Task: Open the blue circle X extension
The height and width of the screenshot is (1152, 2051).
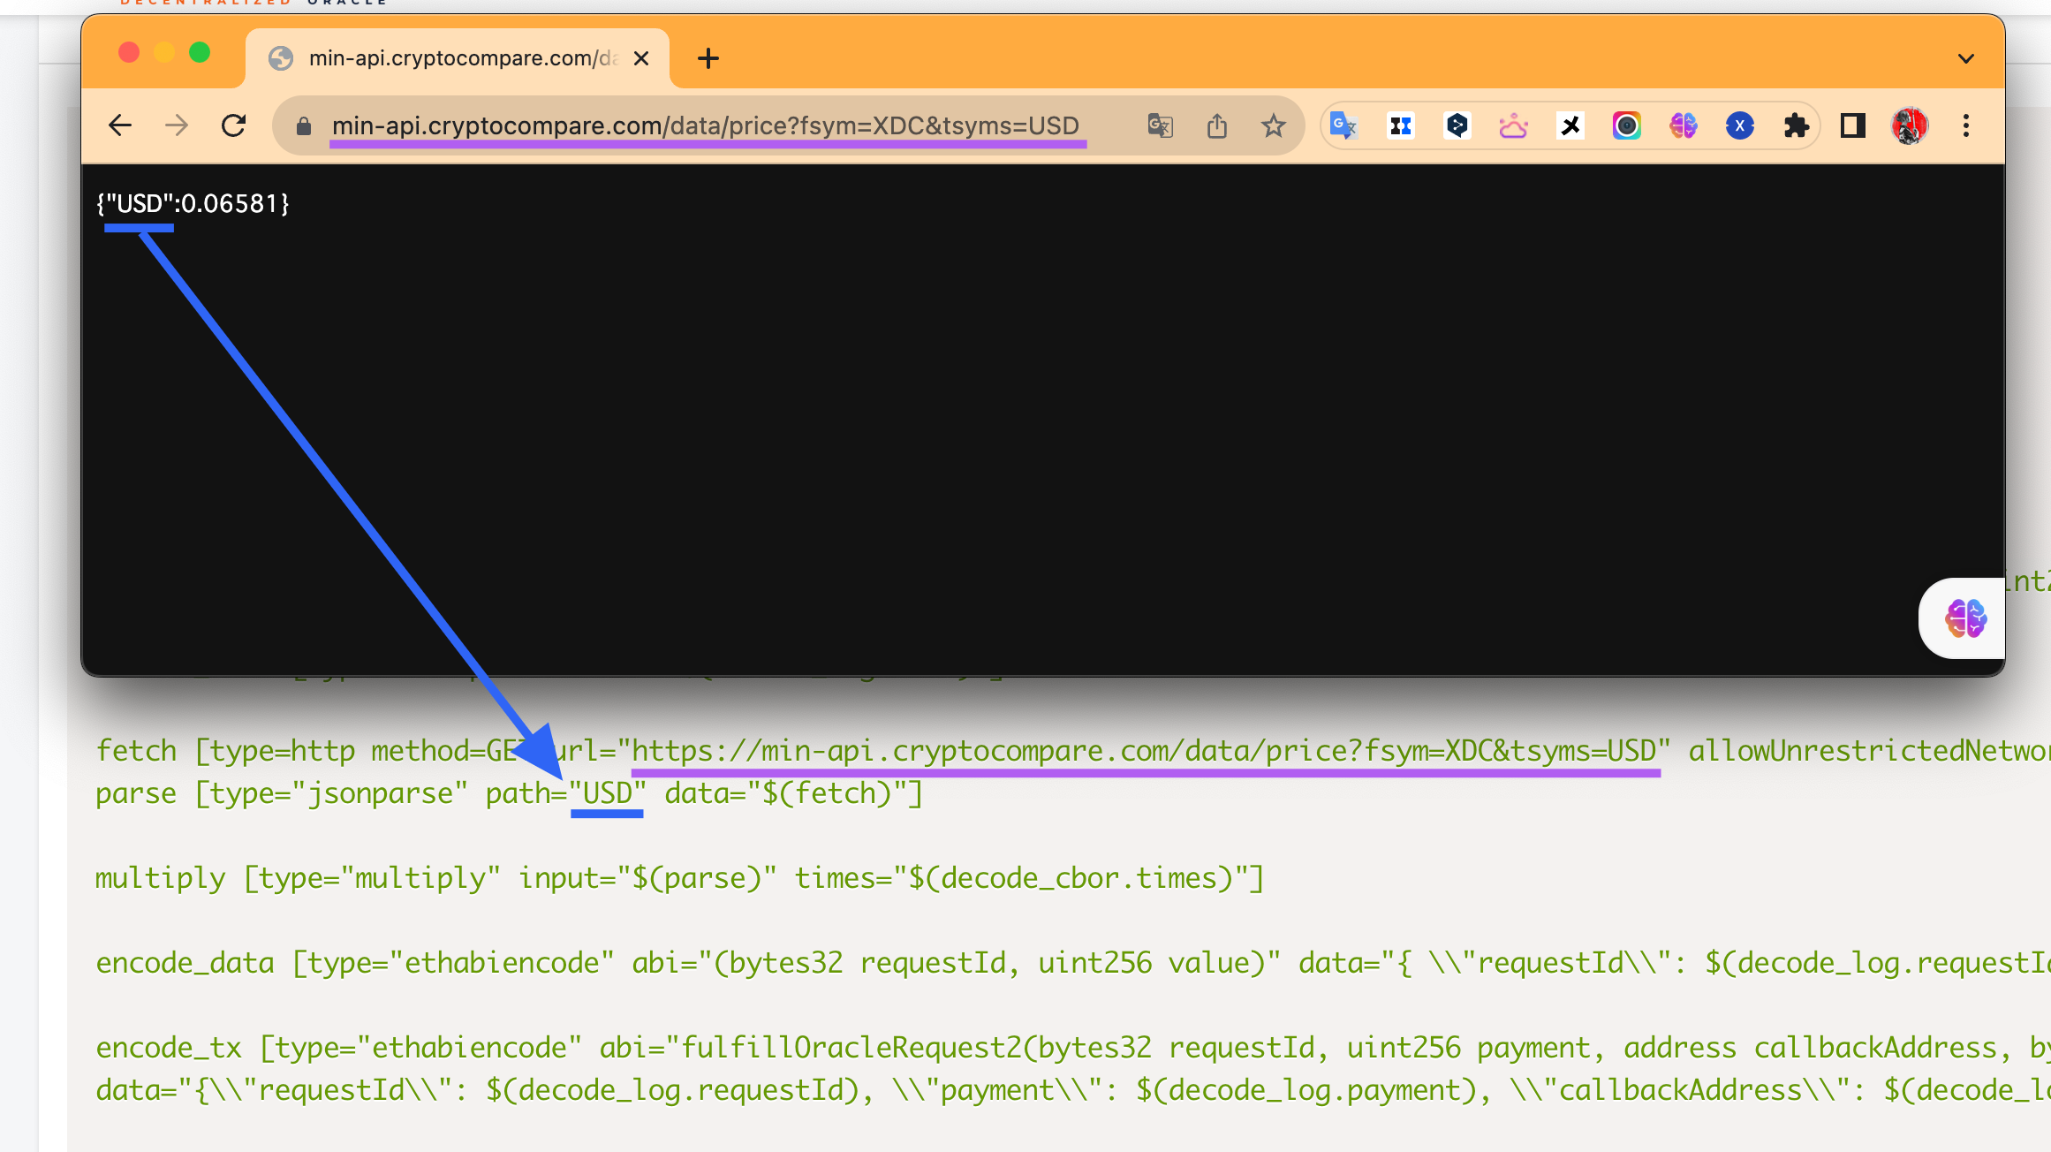Action: 1740,125
